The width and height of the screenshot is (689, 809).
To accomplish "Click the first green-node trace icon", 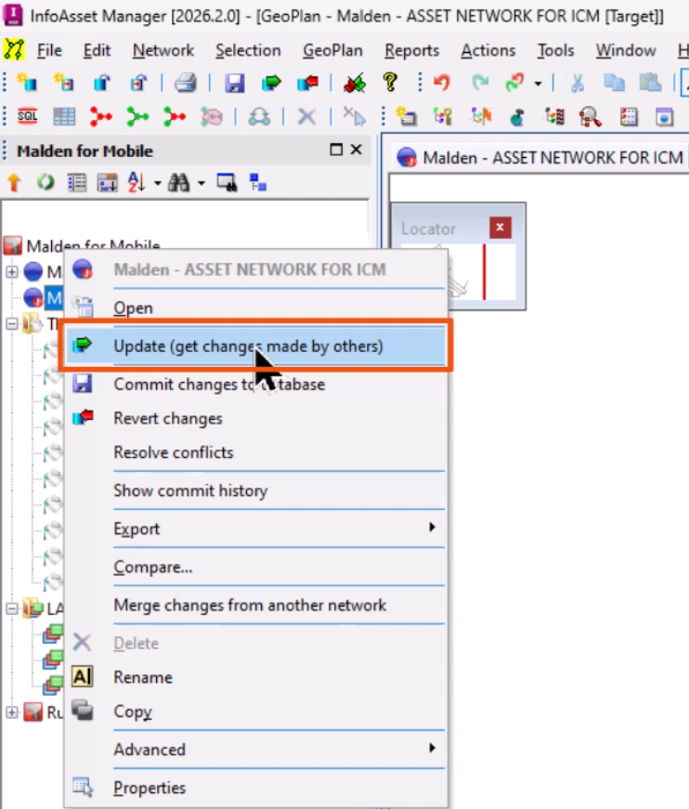I will [x=137, y=117].
